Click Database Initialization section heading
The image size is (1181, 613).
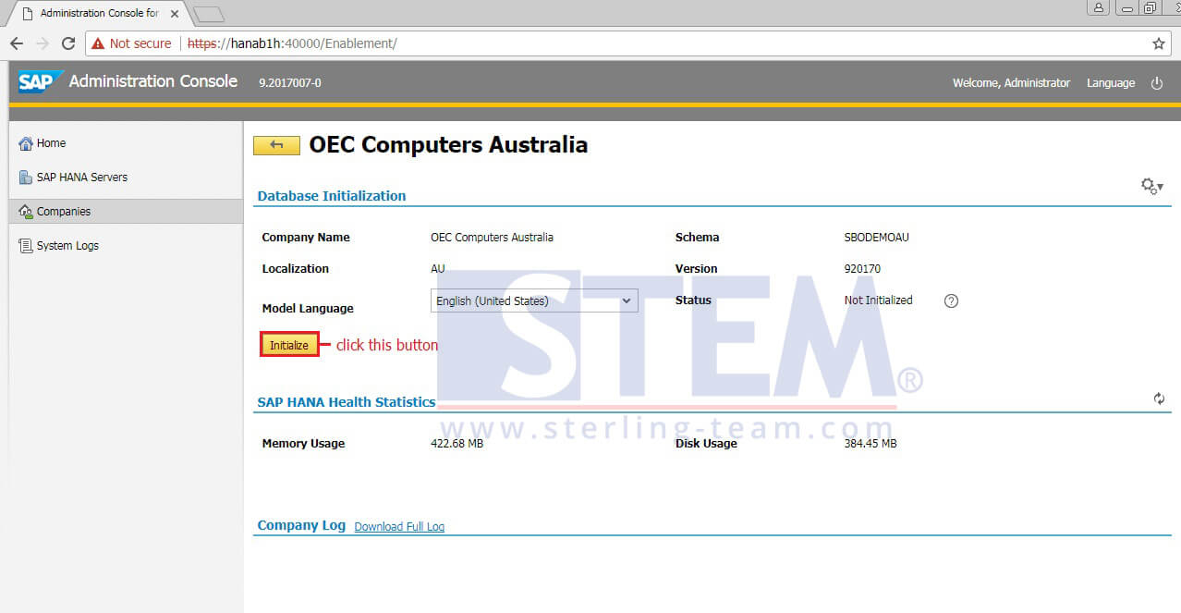tap(332, 196)
